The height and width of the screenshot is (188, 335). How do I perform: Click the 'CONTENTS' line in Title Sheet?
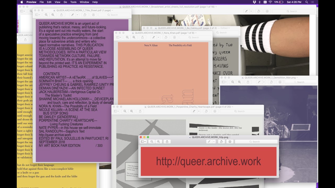[x=51, y=74]
